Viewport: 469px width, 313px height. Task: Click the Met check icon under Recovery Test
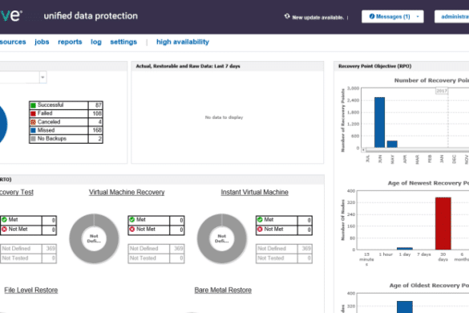4,220
